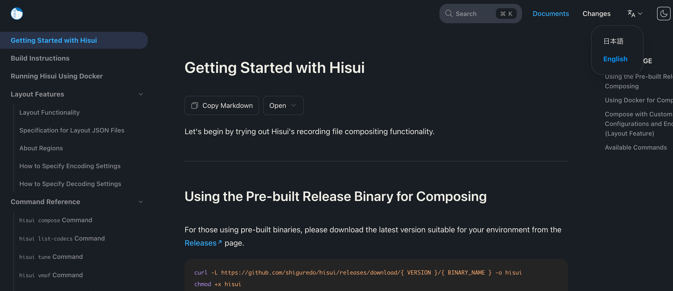This screenshot has width=673, height=291.
Task: Select 日本語 from language menu
Action: pyautogui.click(x=613, y=41)
